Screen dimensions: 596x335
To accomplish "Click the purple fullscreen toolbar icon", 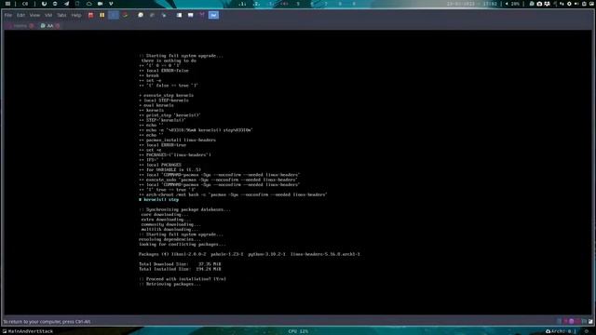I will (202, 15).
